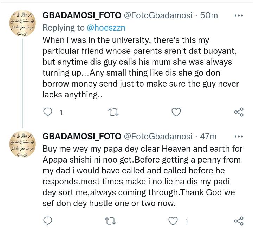Image resolution: width=253 pixels, height=228 pixels.
Task: Retweet the second tweet posted 47m ago
Action: click(x=110, y=221)
